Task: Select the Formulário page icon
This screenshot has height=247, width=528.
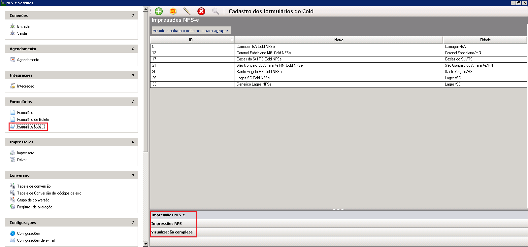Action: click(13, 112)
